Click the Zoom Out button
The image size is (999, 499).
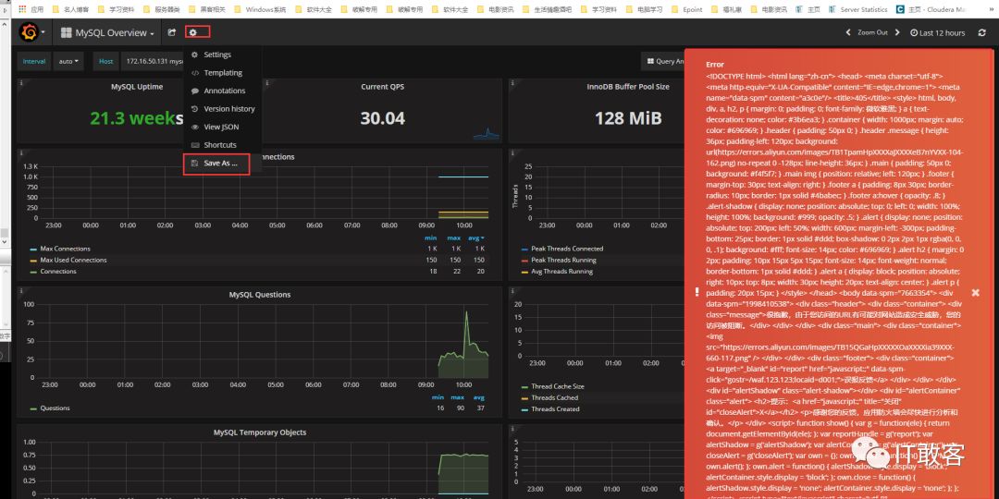[x=872, y=32]
